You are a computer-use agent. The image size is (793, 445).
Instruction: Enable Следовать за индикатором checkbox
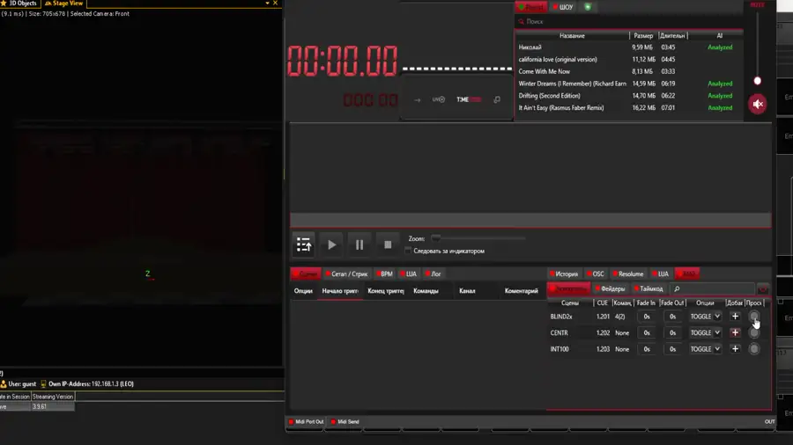[x=408, y=251]
